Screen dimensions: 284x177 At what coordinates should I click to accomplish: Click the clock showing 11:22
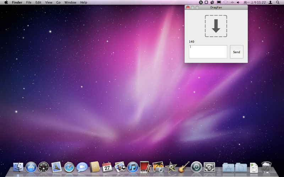pos(255,2)
